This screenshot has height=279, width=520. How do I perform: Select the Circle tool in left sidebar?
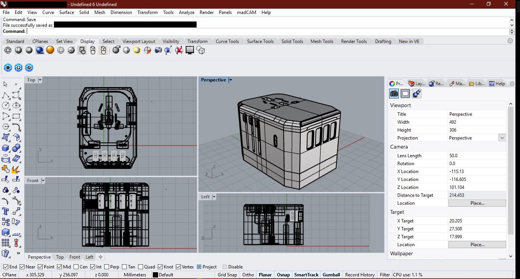pyautogui.click(x=6, y=106)
